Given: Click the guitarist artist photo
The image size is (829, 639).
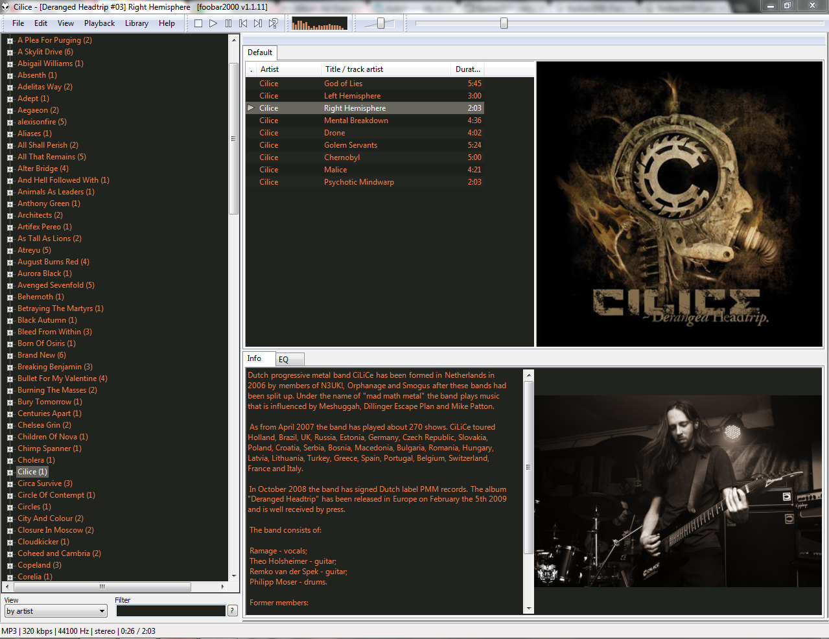Looking at the screenshot, I should pos(679,491).
